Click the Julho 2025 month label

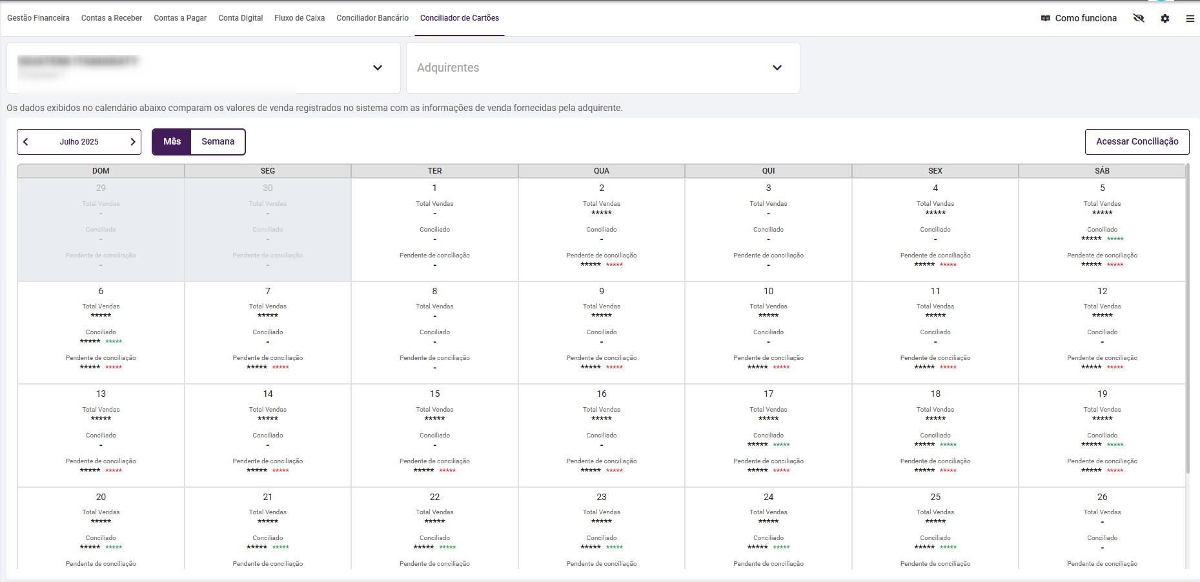[79, 142]
